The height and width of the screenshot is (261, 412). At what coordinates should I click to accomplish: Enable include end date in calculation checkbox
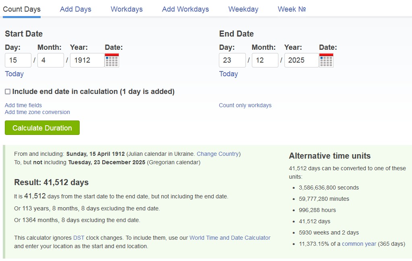(8, 92)
